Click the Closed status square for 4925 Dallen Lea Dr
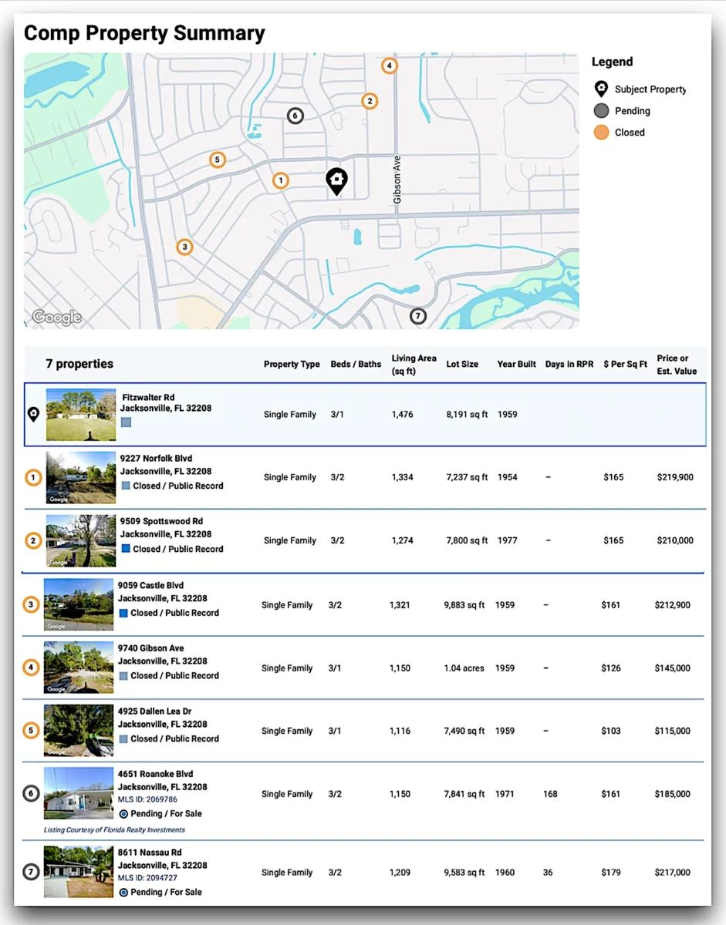726x925 pixels. 123,738
